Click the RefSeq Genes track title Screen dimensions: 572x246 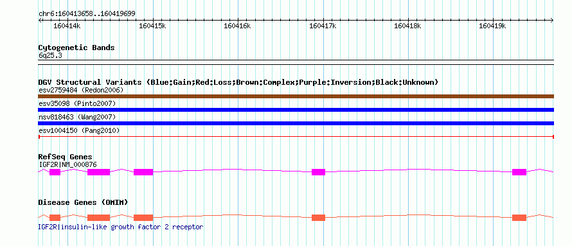coord(66,157)
